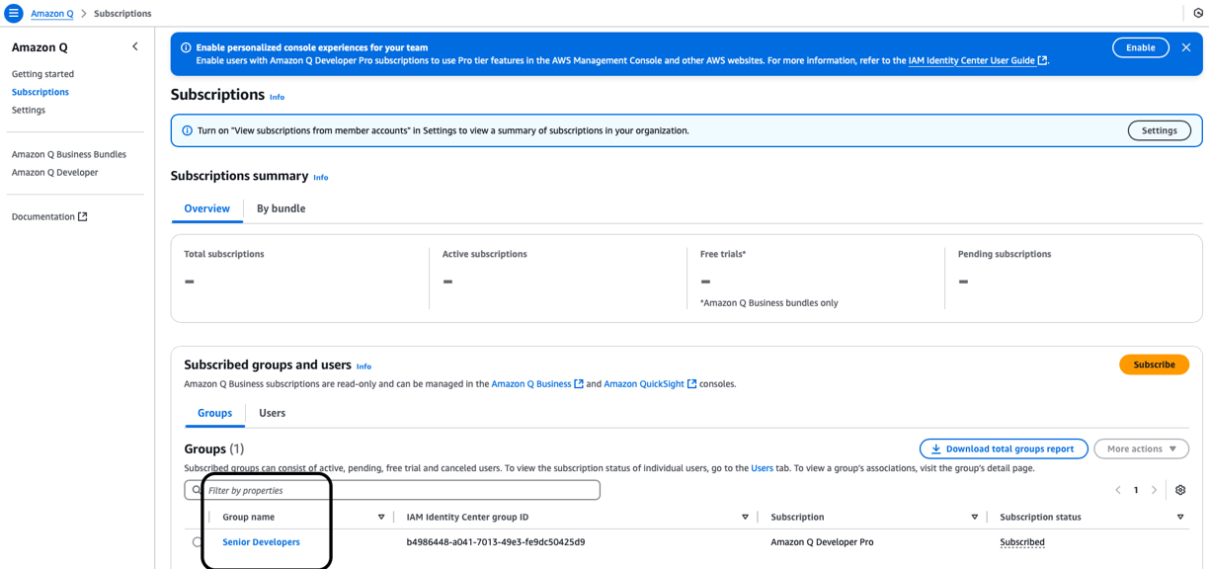Switch to the By bundle tab

pyautogui.click(x=281, y=208)
